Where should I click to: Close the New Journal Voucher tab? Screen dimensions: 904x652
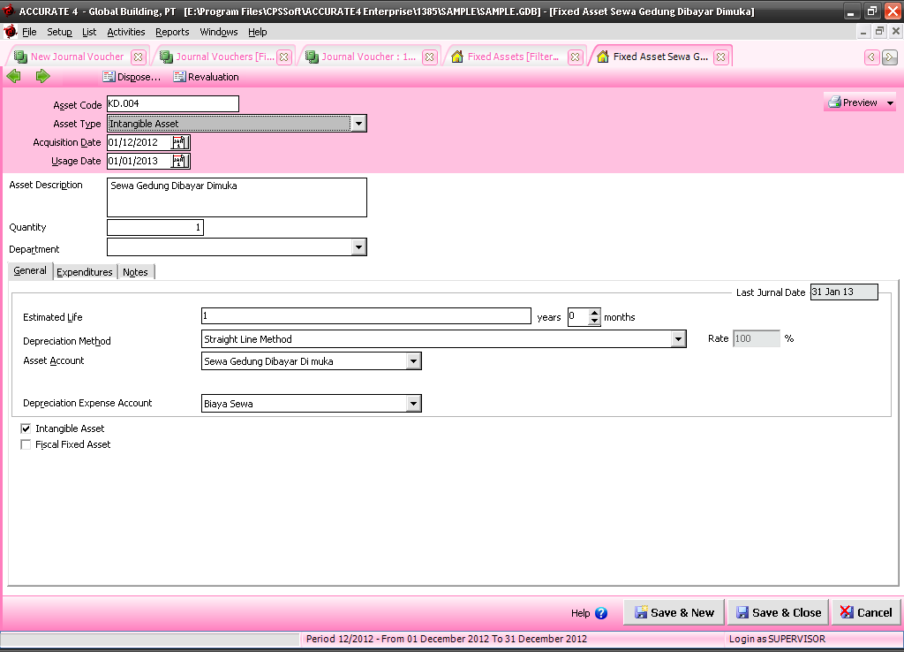coord(138,57)
